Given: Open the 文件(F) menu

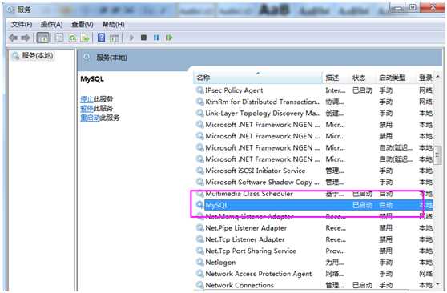Looking at the screenshot, I should click(22, 25).
